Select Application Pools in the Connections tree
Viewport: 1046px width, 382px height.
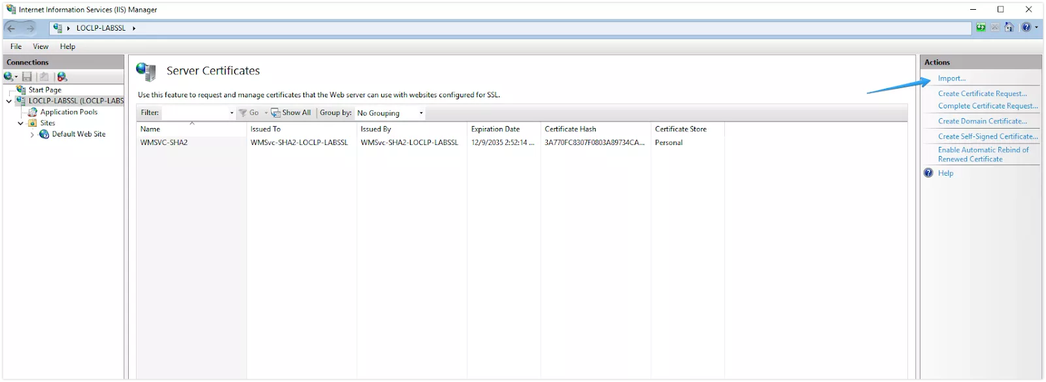pyautogui.click(x=69, y=112)
